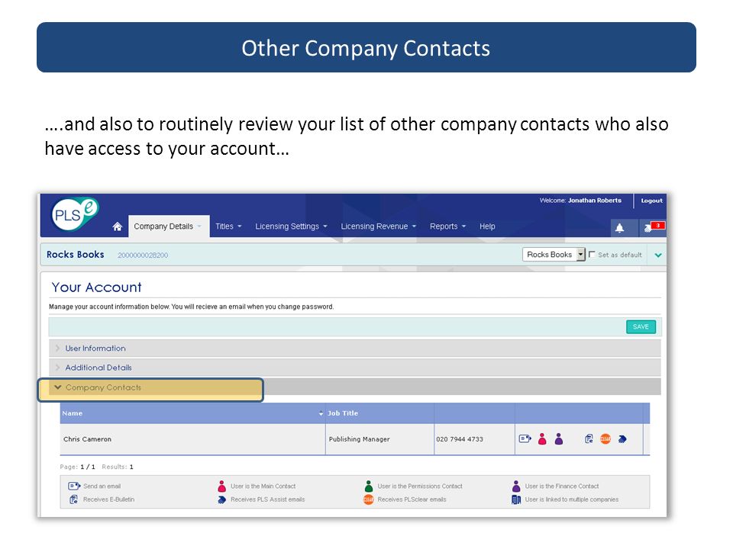Send an email to Chris Cameron
The height and width of the screenshot is (549, 733).
pyautogui.click(x=525, y=438)
